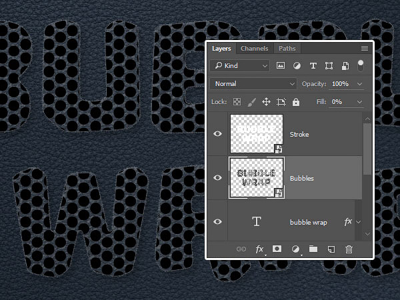Click the Fill label

coord(321,102)
